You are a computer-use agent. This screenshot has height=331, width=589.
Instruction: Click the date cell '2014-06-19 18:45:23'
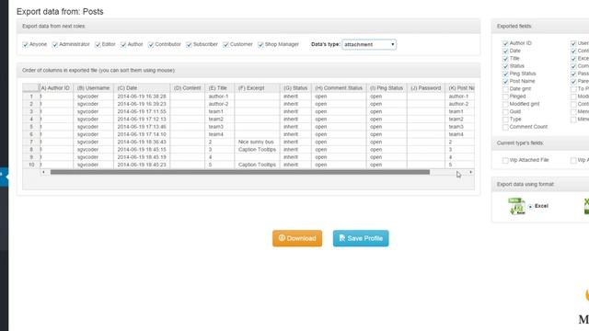tap(142, 165)
